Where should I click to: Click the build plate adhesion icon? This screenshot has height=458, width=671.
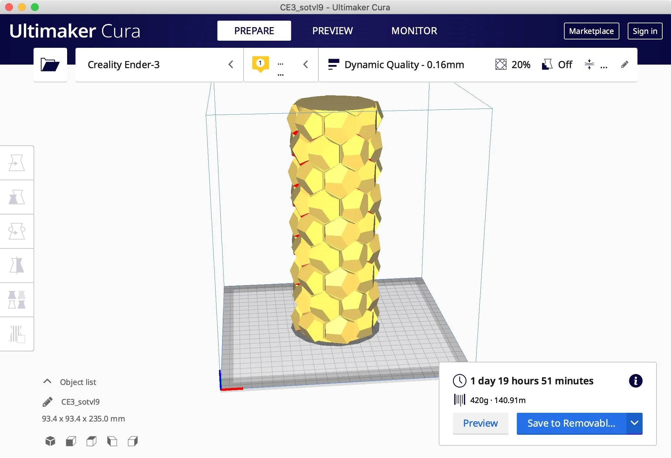tap(589, 65)
